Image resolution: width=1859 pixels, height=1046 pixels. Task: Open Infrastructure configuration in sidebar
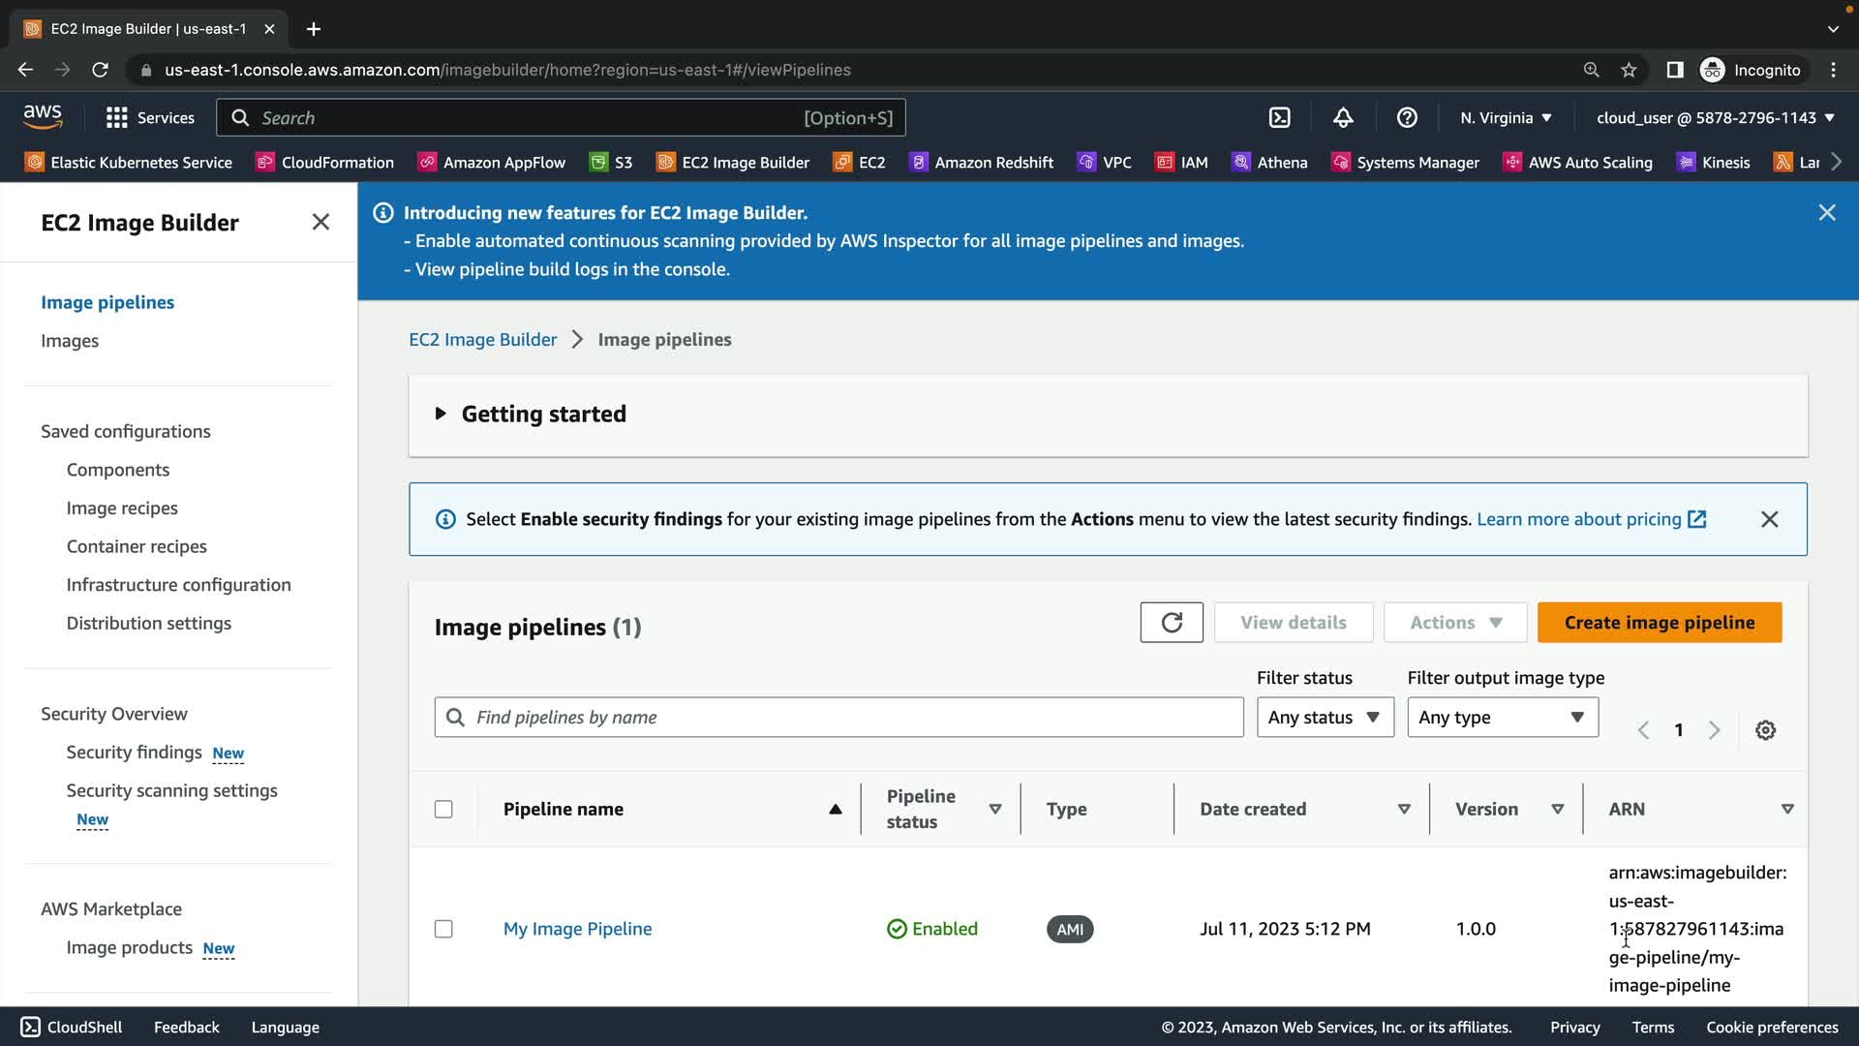pos(178,585)
